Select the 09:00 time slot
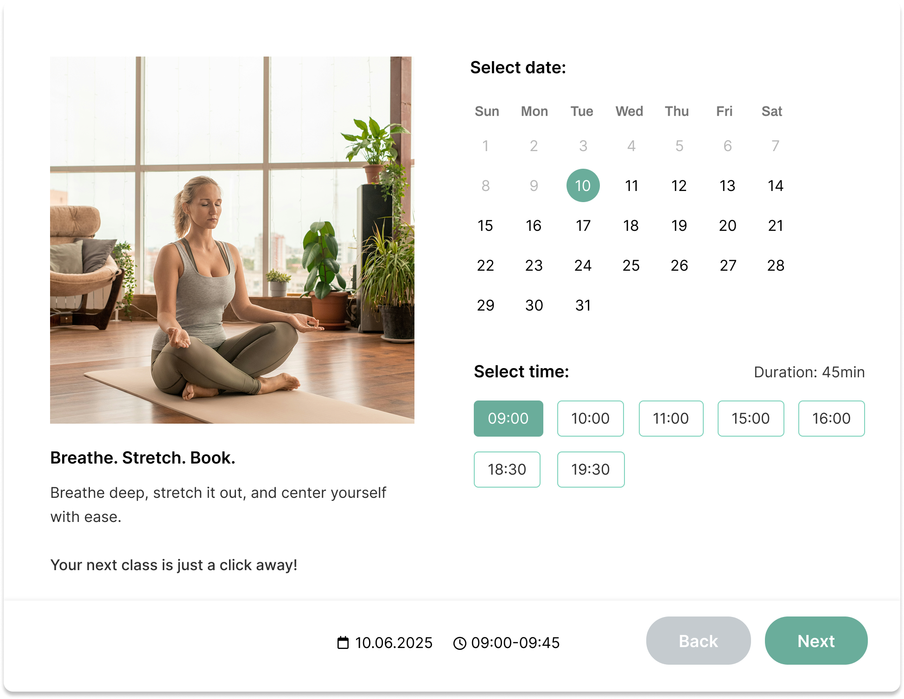Viewport: 904px width, 699px height. [508, 418]
